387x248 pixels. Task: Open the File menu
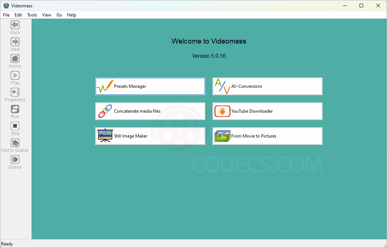[x=6, y=15]
